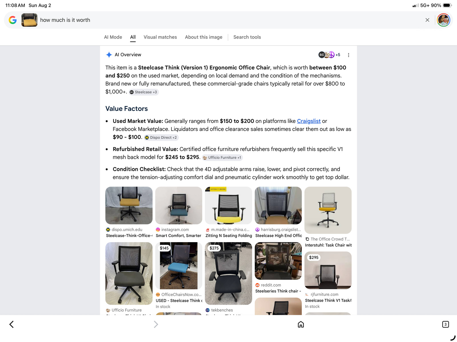The image size is (457, 342).
Task: Open 'Steelcase High End Offic' listing link
Action: click(x=278, y=236)
